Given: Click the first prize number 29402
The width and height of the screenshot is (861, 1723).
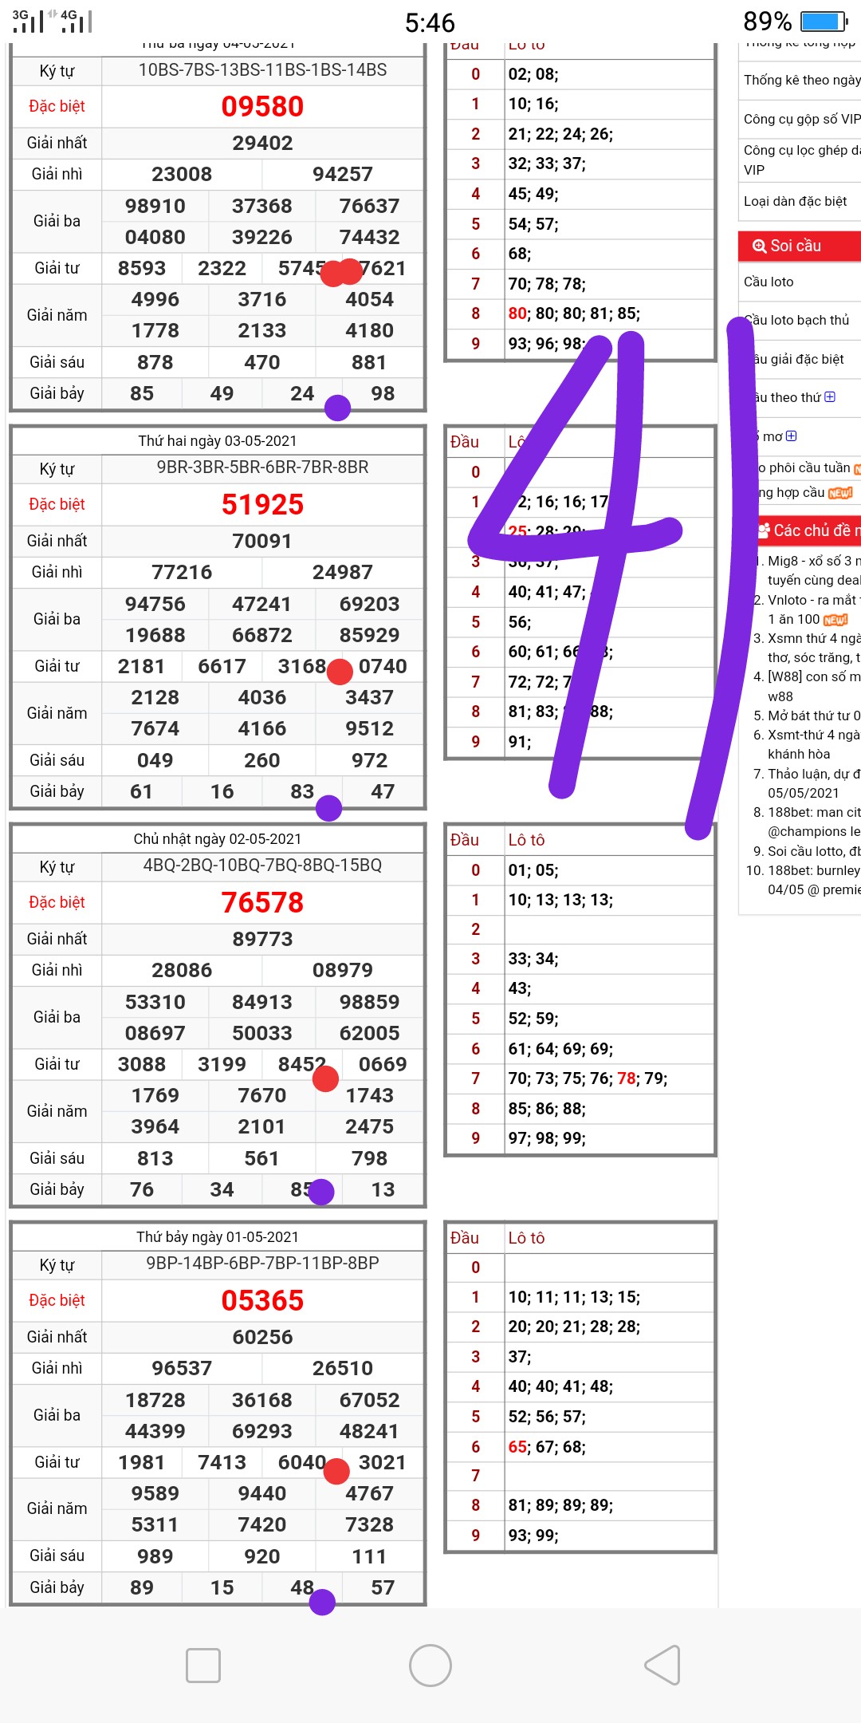Looking at the screenshot, I should tap(262, 143).
